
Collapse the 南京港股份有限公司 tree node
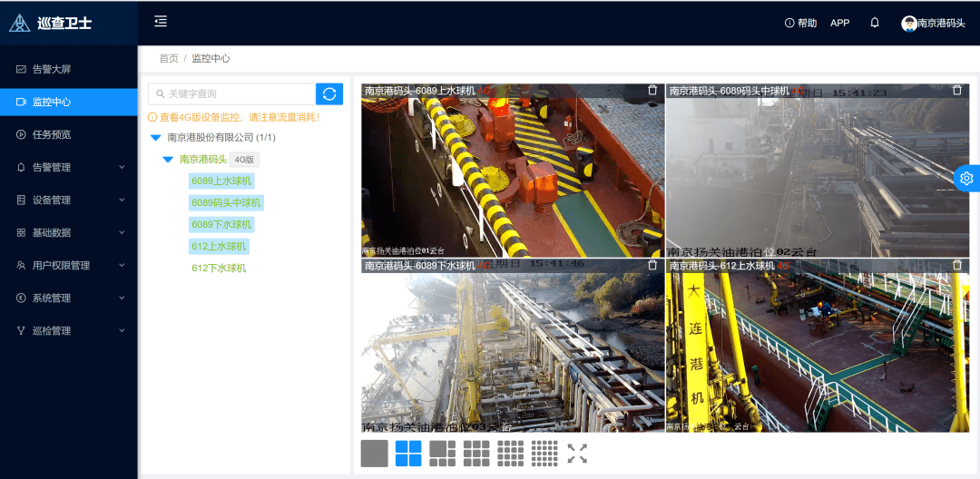[x=156, y=138]
